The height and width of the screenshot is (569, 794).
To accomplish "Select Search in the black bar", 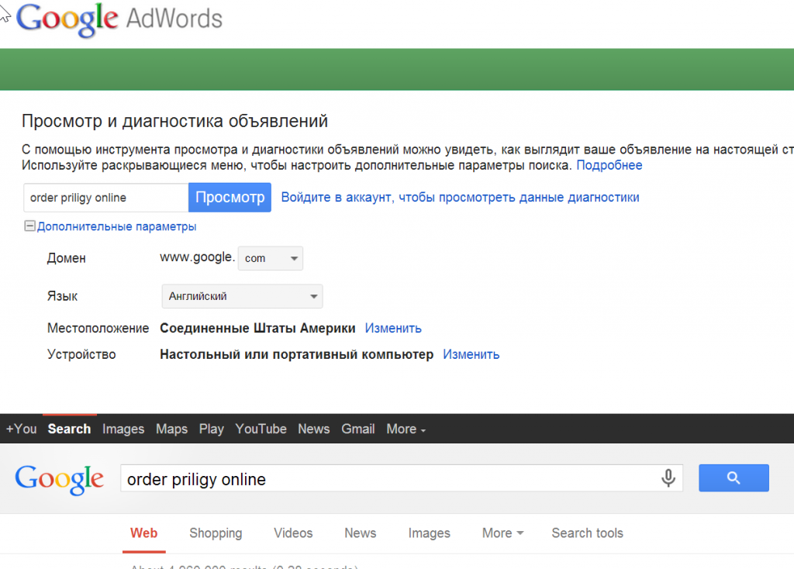I will coord(69,429).
